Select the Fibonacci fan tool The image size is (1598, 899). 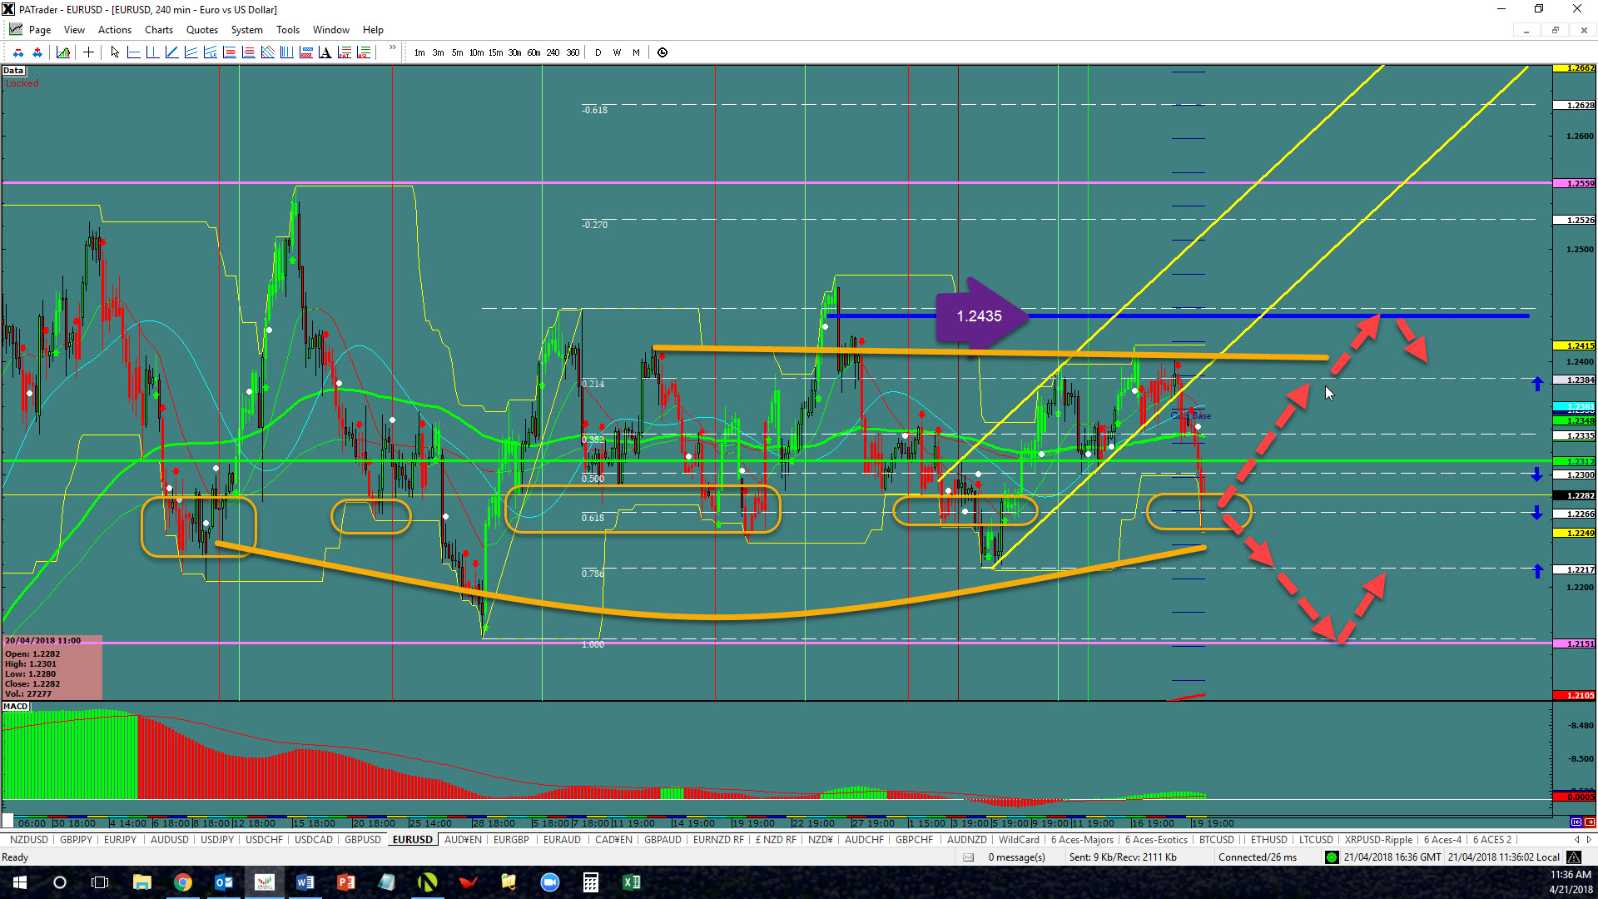[267, 52]
